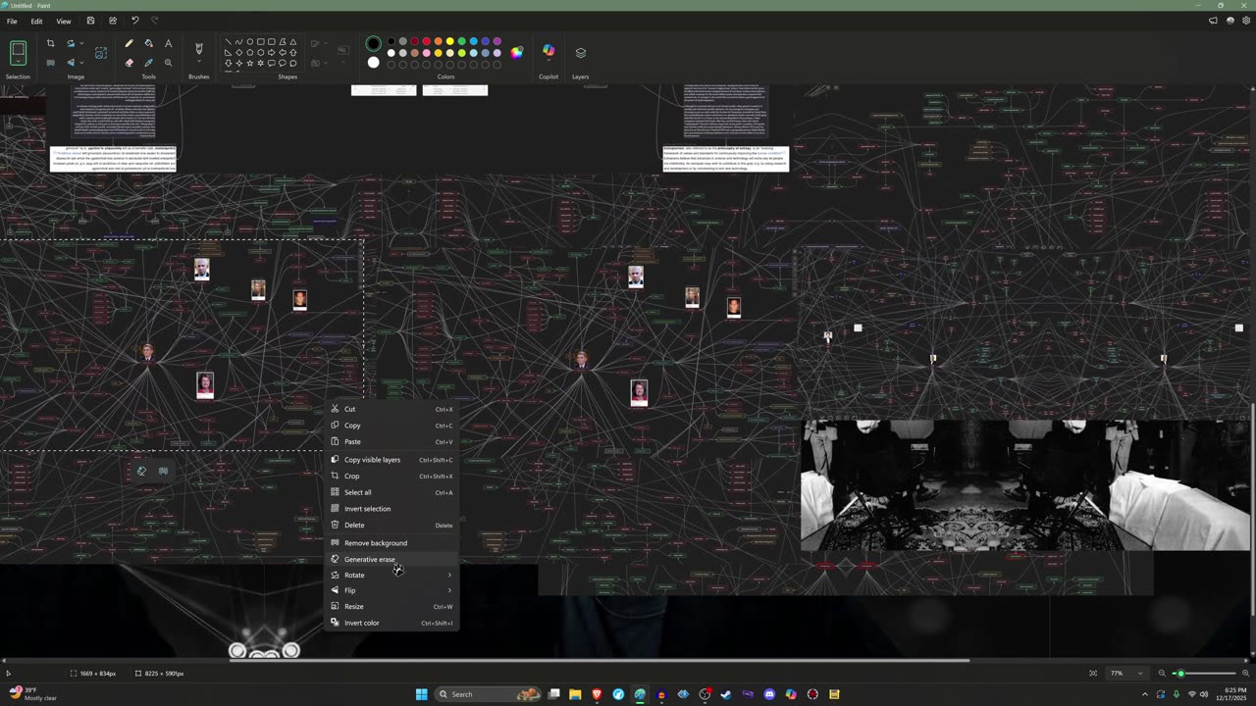This screenshot has height=706, width=1256.
Task: Open the Edit menu
Action: [x=36, y=21]
